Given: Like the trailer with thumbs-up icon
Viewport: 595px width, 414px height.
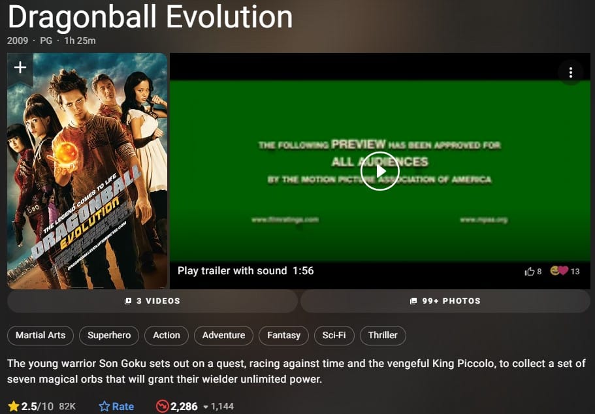Looking at the screenshot, I should (x=529, y=271).
